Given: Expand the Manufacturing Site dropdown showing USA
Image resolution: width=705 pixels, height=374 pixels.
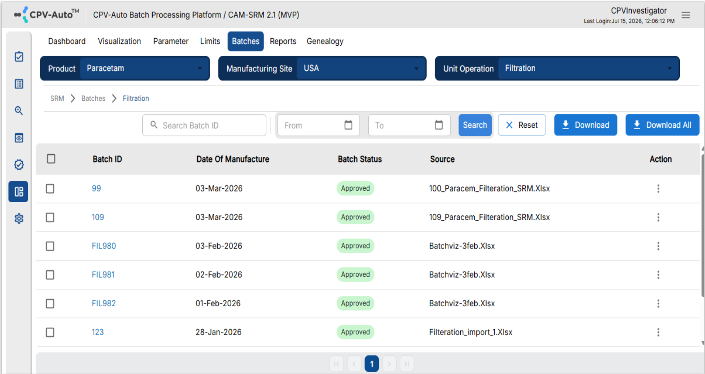Looking at the screenshot, I should 361,68.
